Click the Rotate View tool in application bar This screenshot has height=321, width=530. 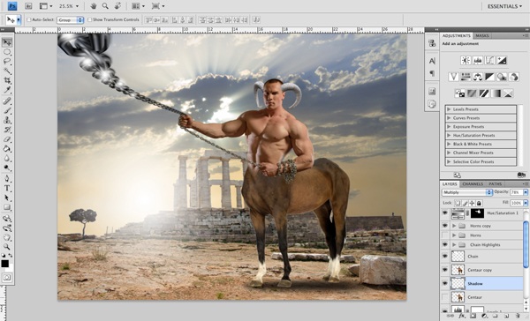(x=117, y=6)
